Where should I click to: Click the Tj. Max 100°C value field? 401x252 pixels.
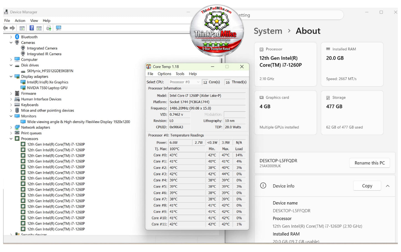pyautogui.click(x=186, y=149)
